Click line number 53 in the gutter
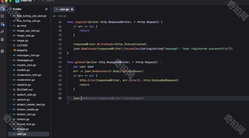 click(x=60, y=98)
